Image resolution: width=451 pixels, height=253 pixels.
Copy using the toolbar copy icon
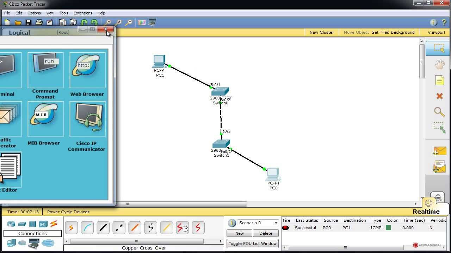tap(63, 22)
